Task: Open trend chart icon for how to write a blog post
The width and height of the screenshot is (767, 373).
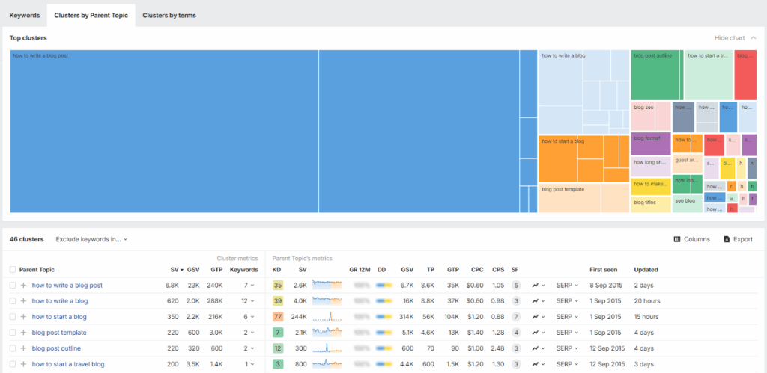Action: (x=539, y=285)
